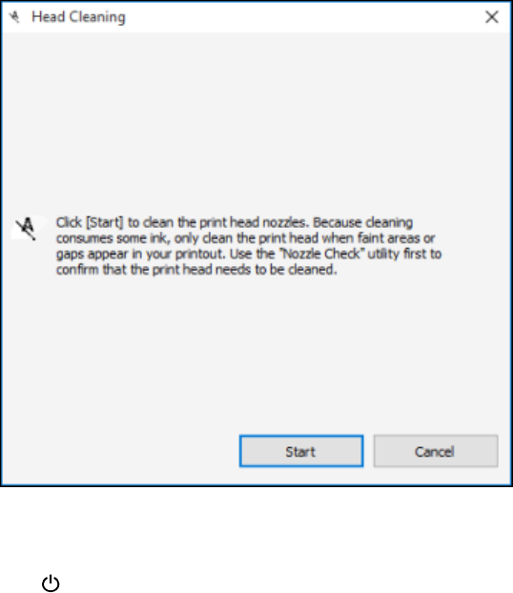
Task: Click the Start button to begin cleaning
Action: [x=301, y=451]
